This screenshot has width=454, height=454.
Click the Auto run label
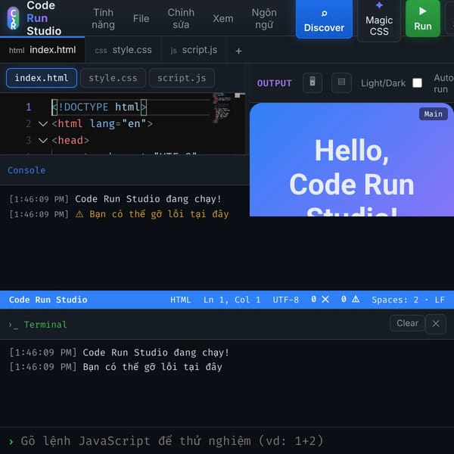(443, 83)
